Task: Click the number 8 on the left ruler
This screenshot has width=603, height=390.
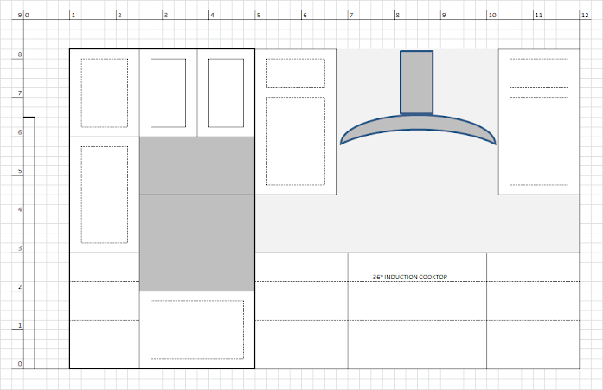Action: [x=20, y=54]
